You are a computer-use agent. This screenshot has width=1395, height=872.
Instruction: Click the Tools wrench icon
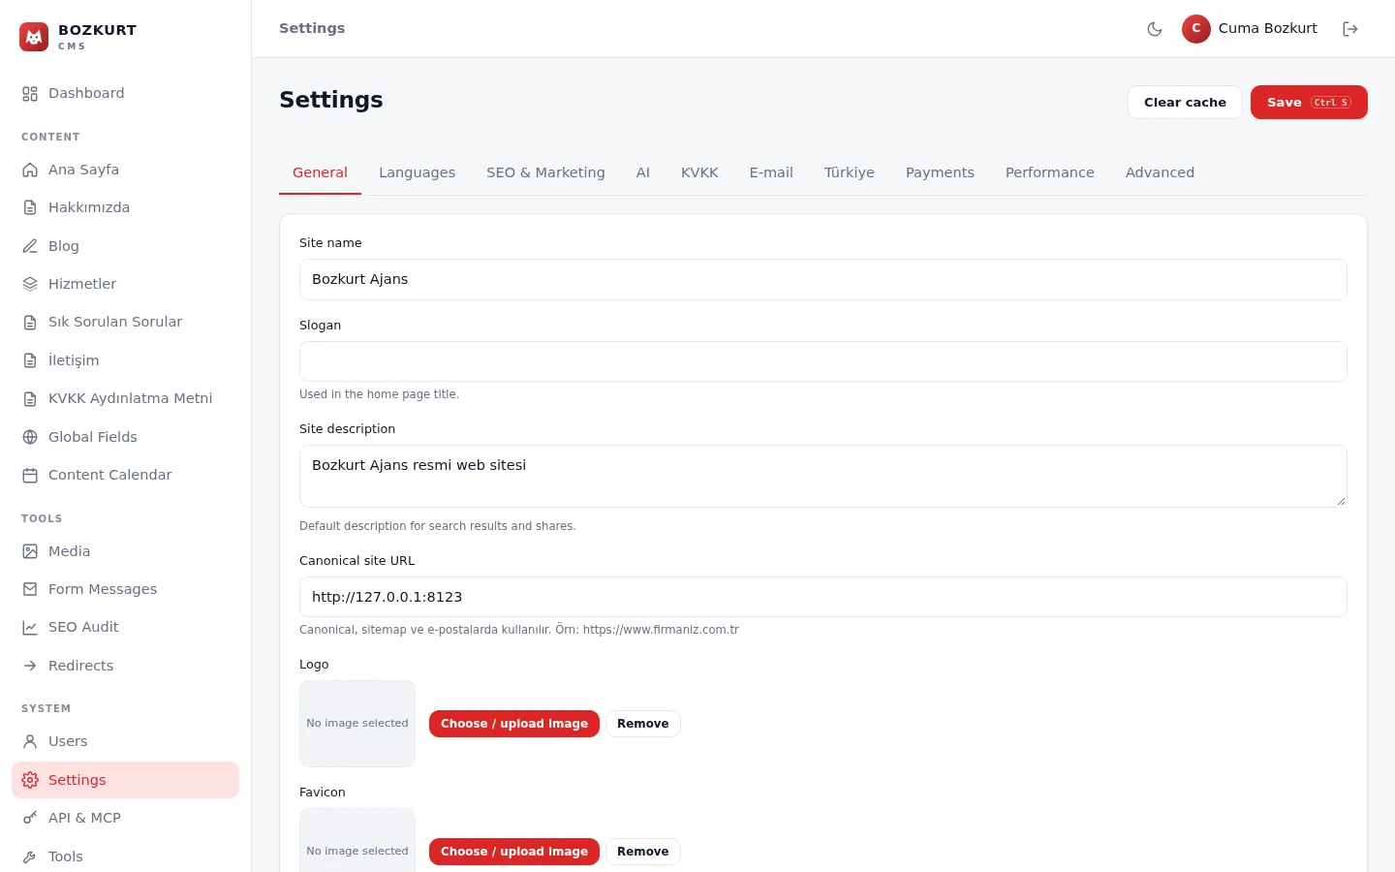[30, 856]
